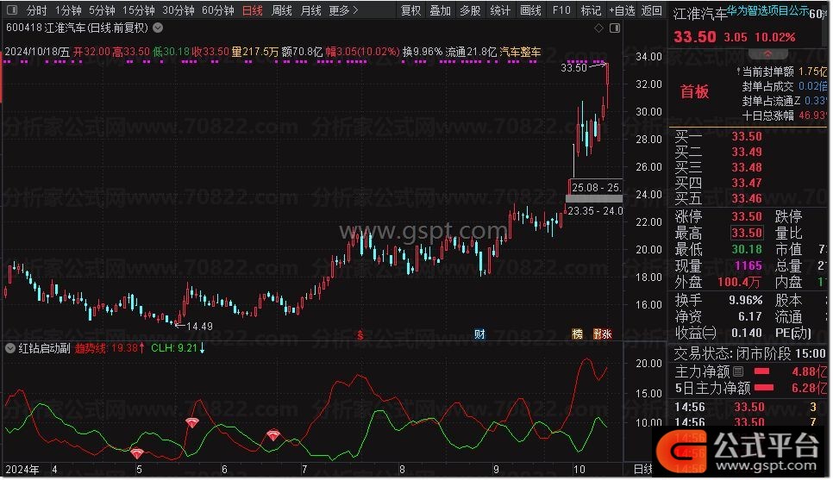The width and height of the screenshot is (833, 480).
Task: Click the red diamond signal before month 6
Action: 191,422
